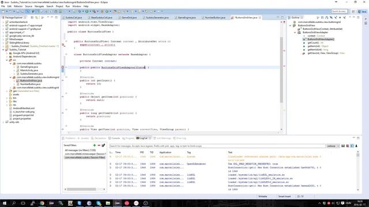369x207 pixels.
Task: Collapse ButtonsGridView class in Outline
Action: pyautogui.click(x=291, y=25)
